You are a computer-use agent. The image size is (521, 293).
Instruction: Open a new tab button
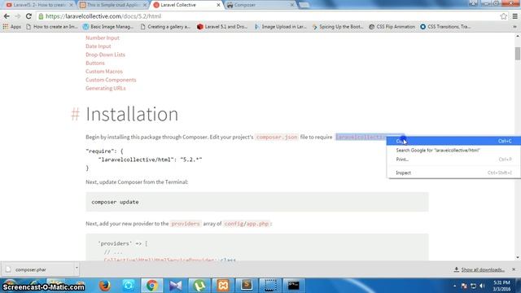tap(304, 5)
